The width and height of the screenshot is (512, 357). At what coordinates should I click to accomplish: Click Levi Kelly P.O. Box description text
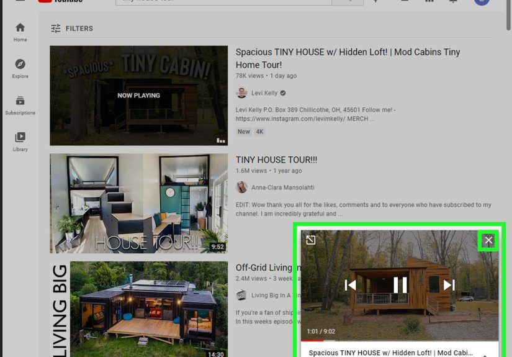(x=315, y=114)
